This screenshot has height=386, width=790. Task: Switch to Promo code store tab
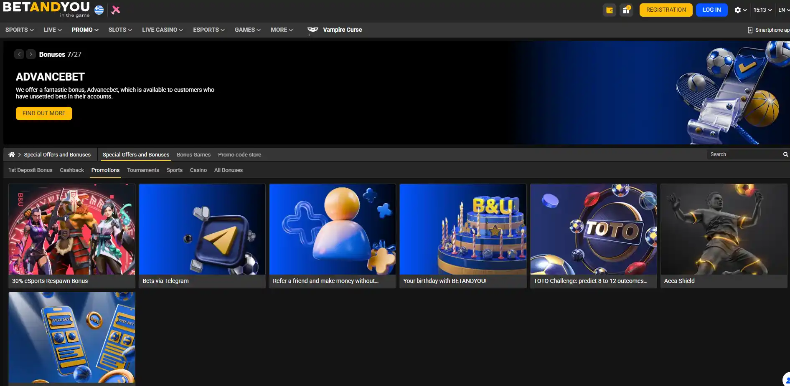[x=239, y=154]
